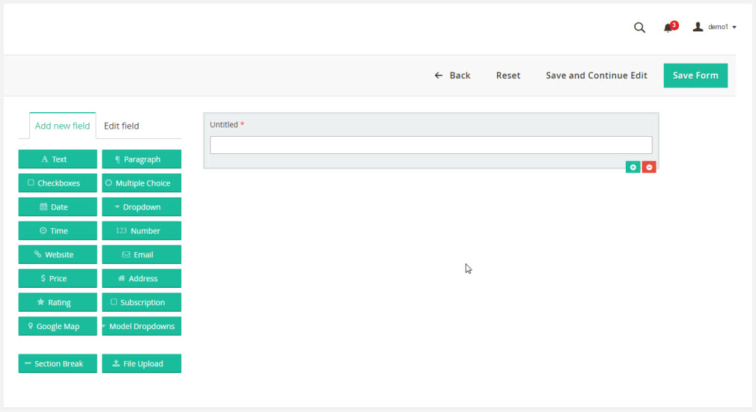The image size is (756, 412).
Task: Add a Multiple Choice field
Action: point(141,183)
